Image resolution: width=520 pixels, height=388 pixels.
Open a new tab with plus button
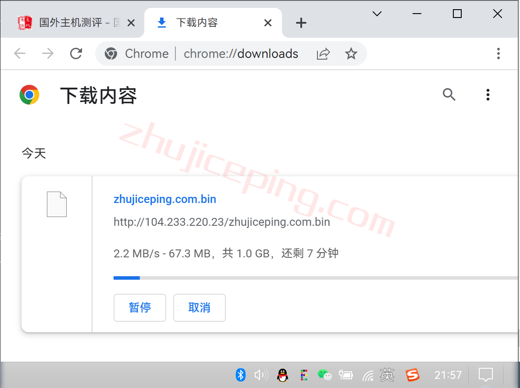(301, 23)
